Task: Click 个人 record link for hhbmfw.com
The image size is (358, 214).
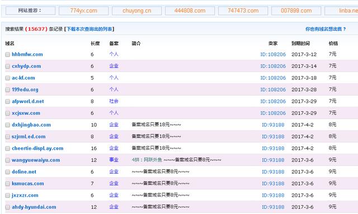Action: [x=114, y=54]
